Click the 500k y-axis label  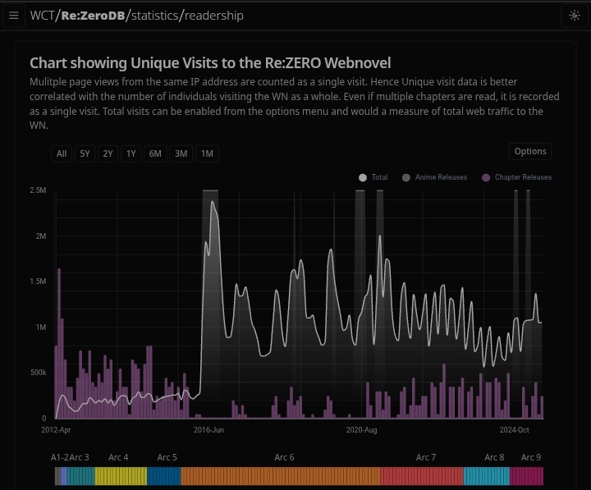[38, 373]
